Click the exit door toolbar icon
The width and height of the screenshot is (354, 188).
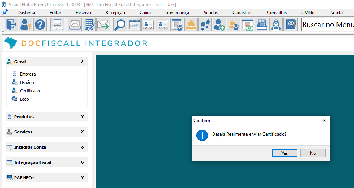(11, 25)
